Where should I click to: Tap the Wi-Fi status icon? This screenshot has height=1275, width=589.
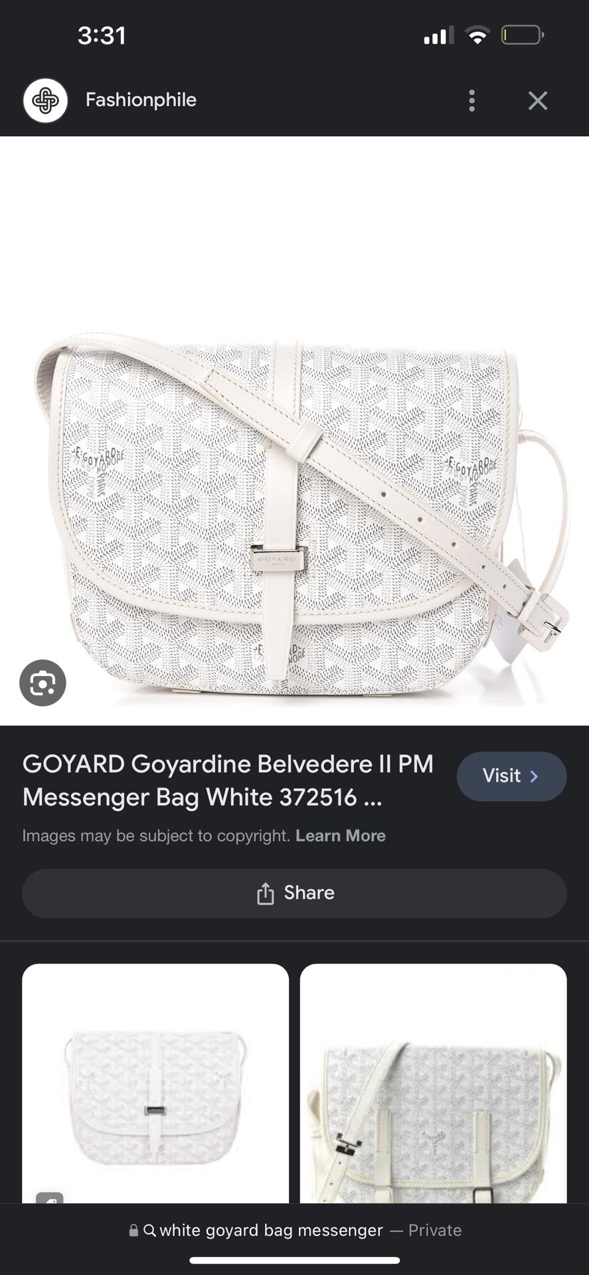pos(477,35)
